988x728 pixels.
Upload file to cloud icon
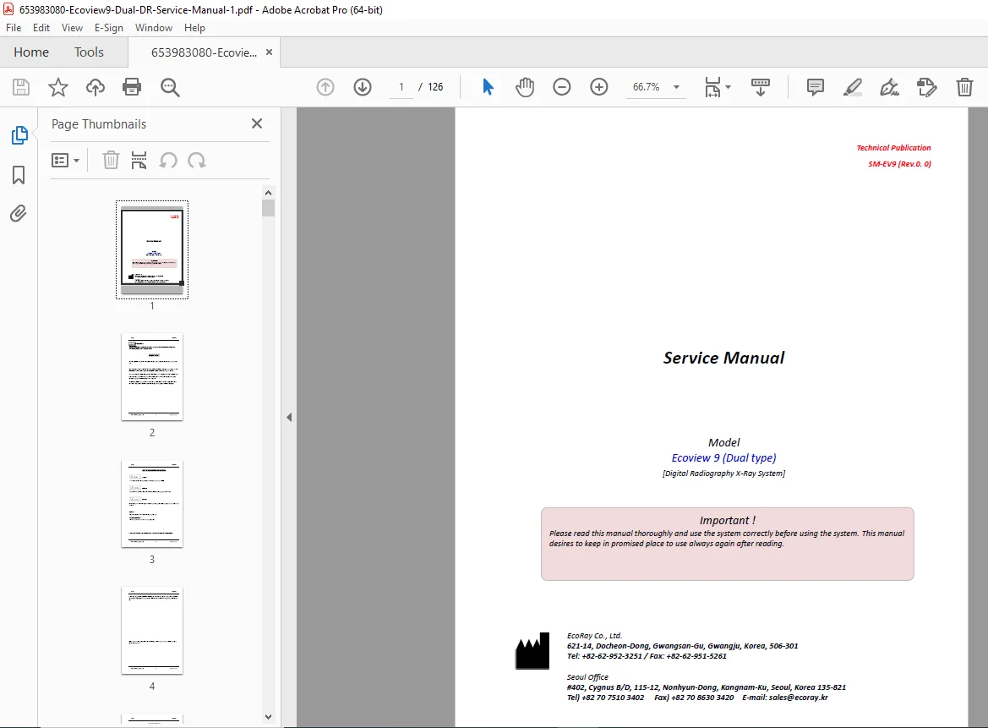(96, 87)
